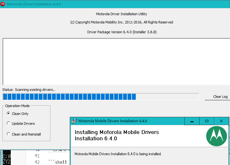Choose the Update Drivers radio option

9,124
